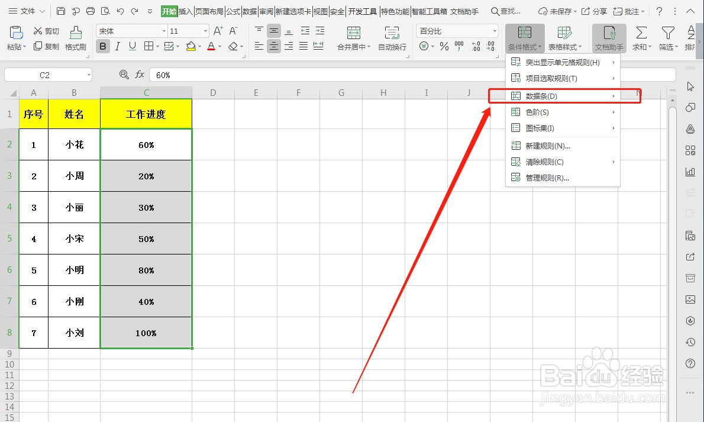Screen dimensions: 704x422
Task: Decrease font size with A- icon
Action: pyautogui.click(x=233, y=31)
